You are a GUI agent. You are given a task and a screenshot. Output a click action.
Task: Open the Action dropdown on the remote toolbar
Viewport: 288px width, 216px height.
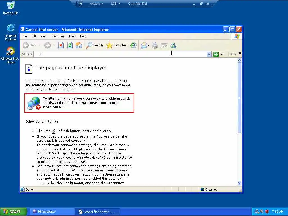(x=96, y=4)
